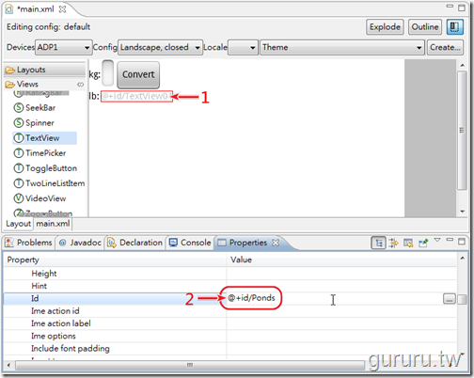Select SeekBar in the Views palette
474x378 pixels.
pos(40,108)
